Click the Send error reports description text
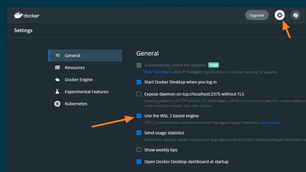306x172 pixels. 225,140
